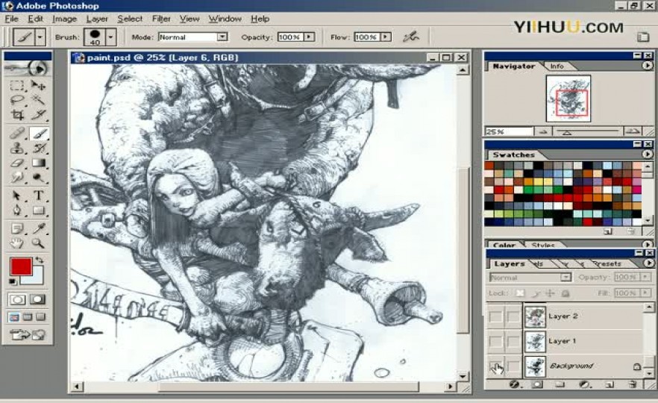Click the Navigator preview thumbnail

coord(568,99)
